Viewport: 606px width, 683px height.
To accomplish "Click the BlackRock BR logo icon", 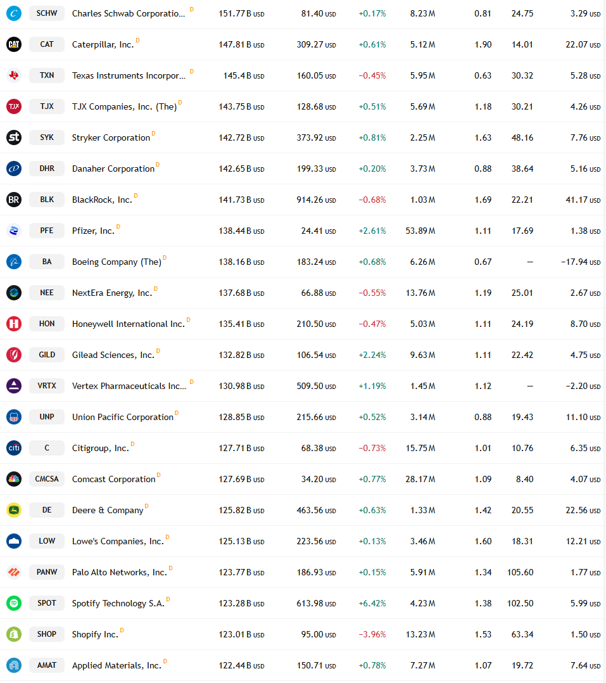I will pos(14,200).
